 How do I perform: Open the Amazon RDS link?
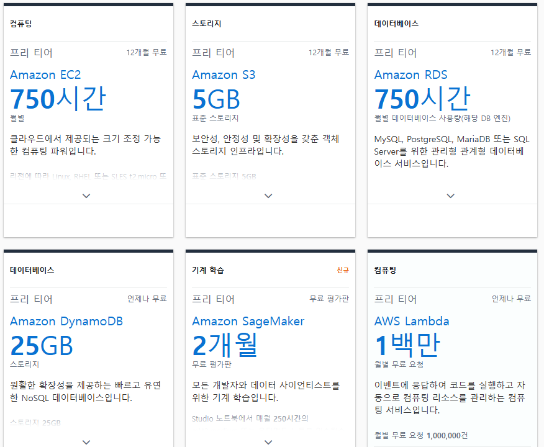click(410, 74)
